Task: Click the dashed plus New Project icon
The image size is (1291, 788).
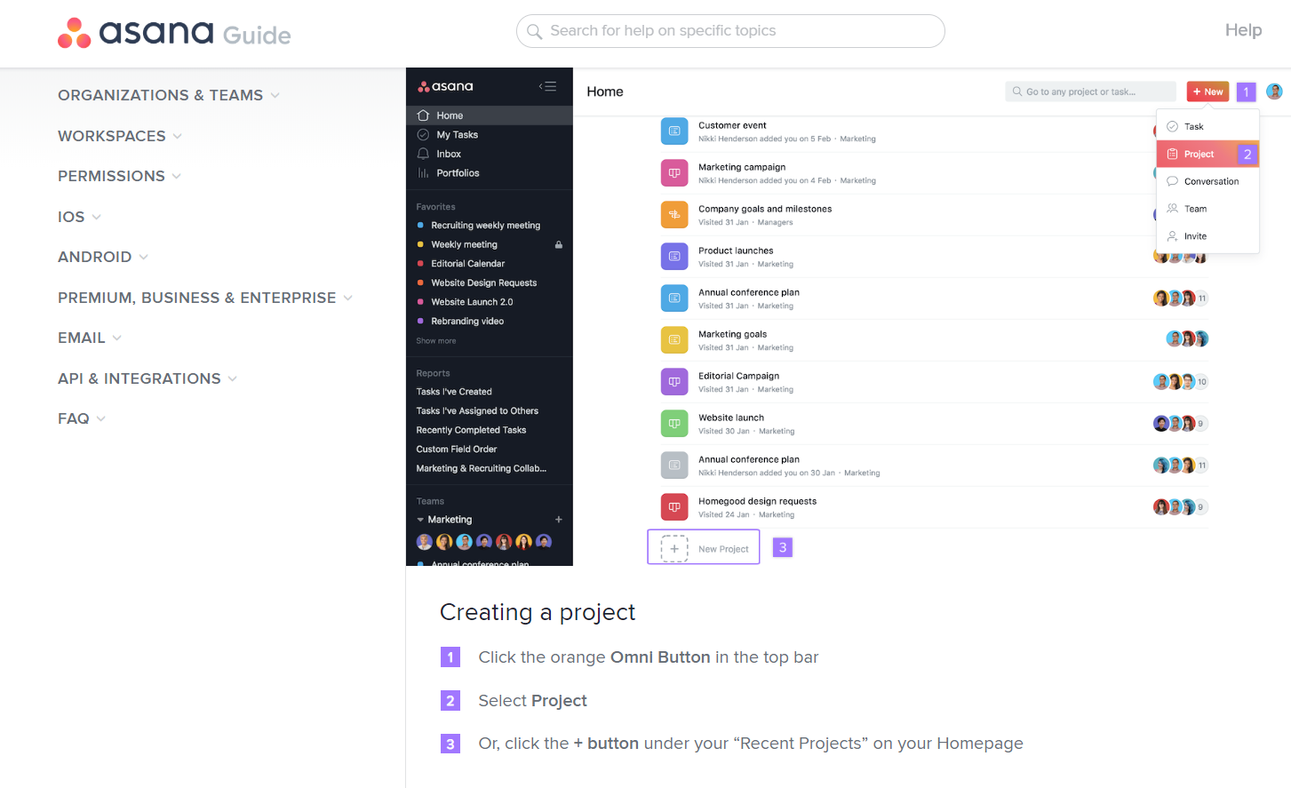Action: pos(674,548)
